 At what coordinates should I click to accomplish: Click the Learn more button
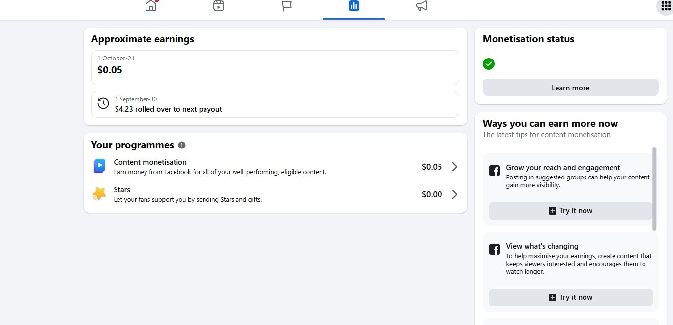click(x=570, y=88)
